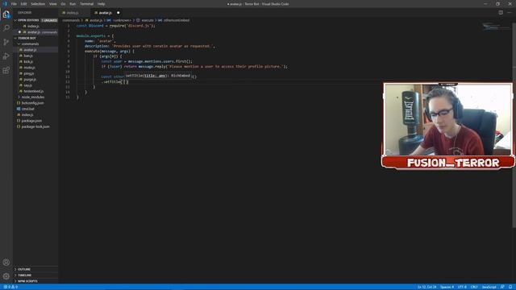Click the editor vertical scrollbar

pos(514,125)
